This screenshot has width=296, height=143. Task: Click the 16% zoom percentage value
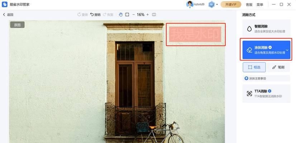140,15
